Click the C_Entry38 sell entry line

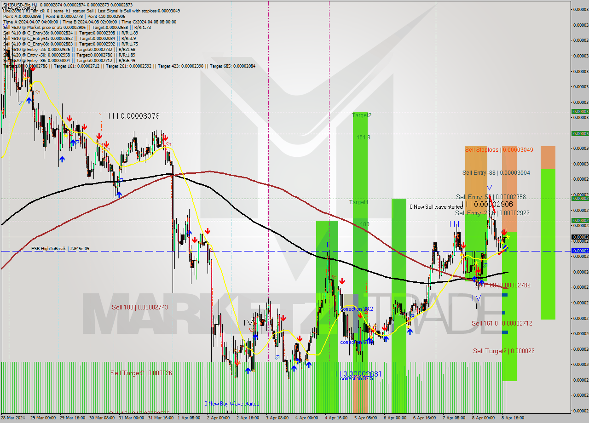70,33
